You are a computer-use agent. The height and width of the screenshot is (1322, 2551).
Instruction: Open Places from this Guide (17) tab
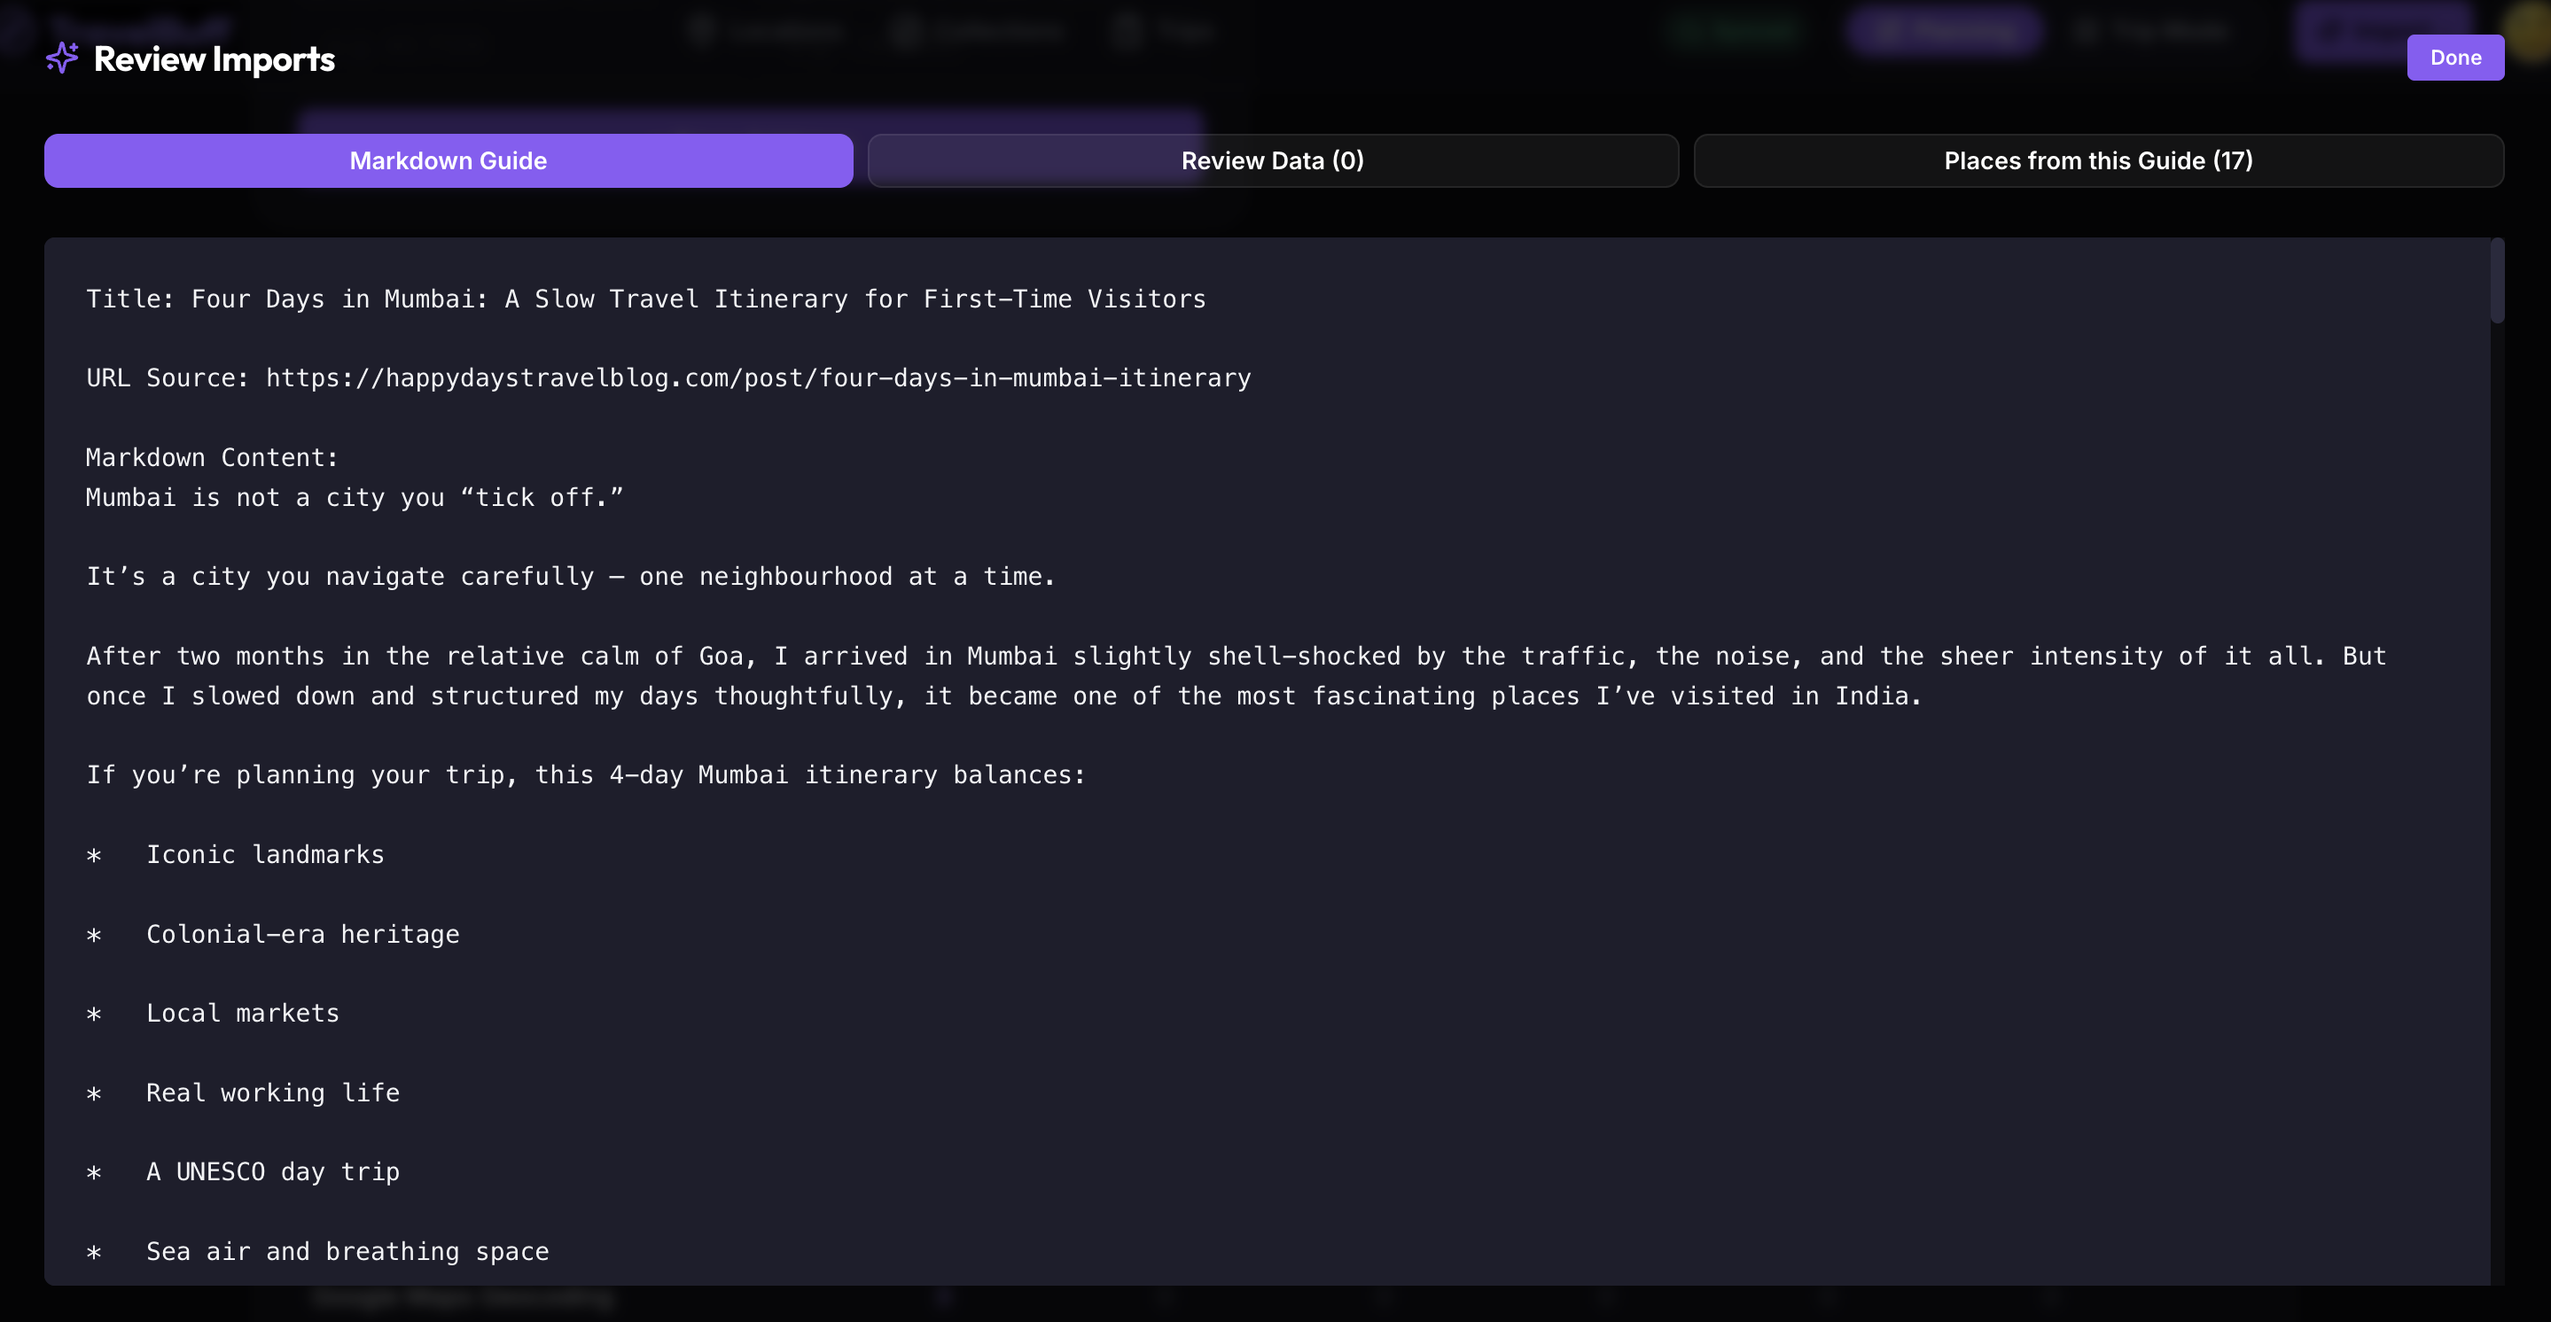tap(2098, 160)
